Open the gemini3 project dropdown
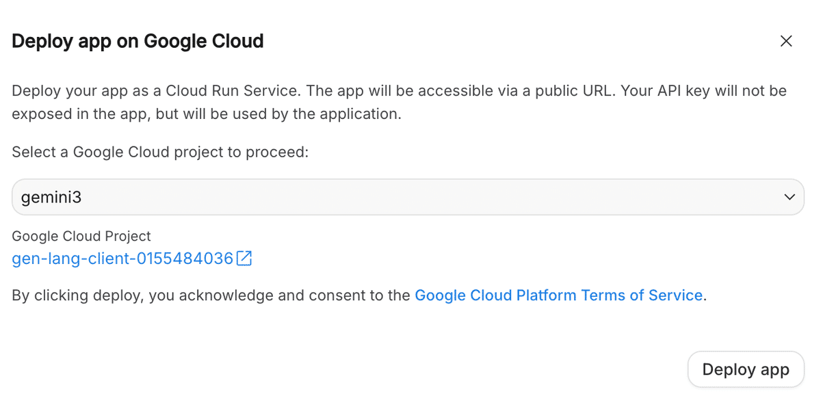This screenshot has width=821, height=409. (x=407, y=197)
